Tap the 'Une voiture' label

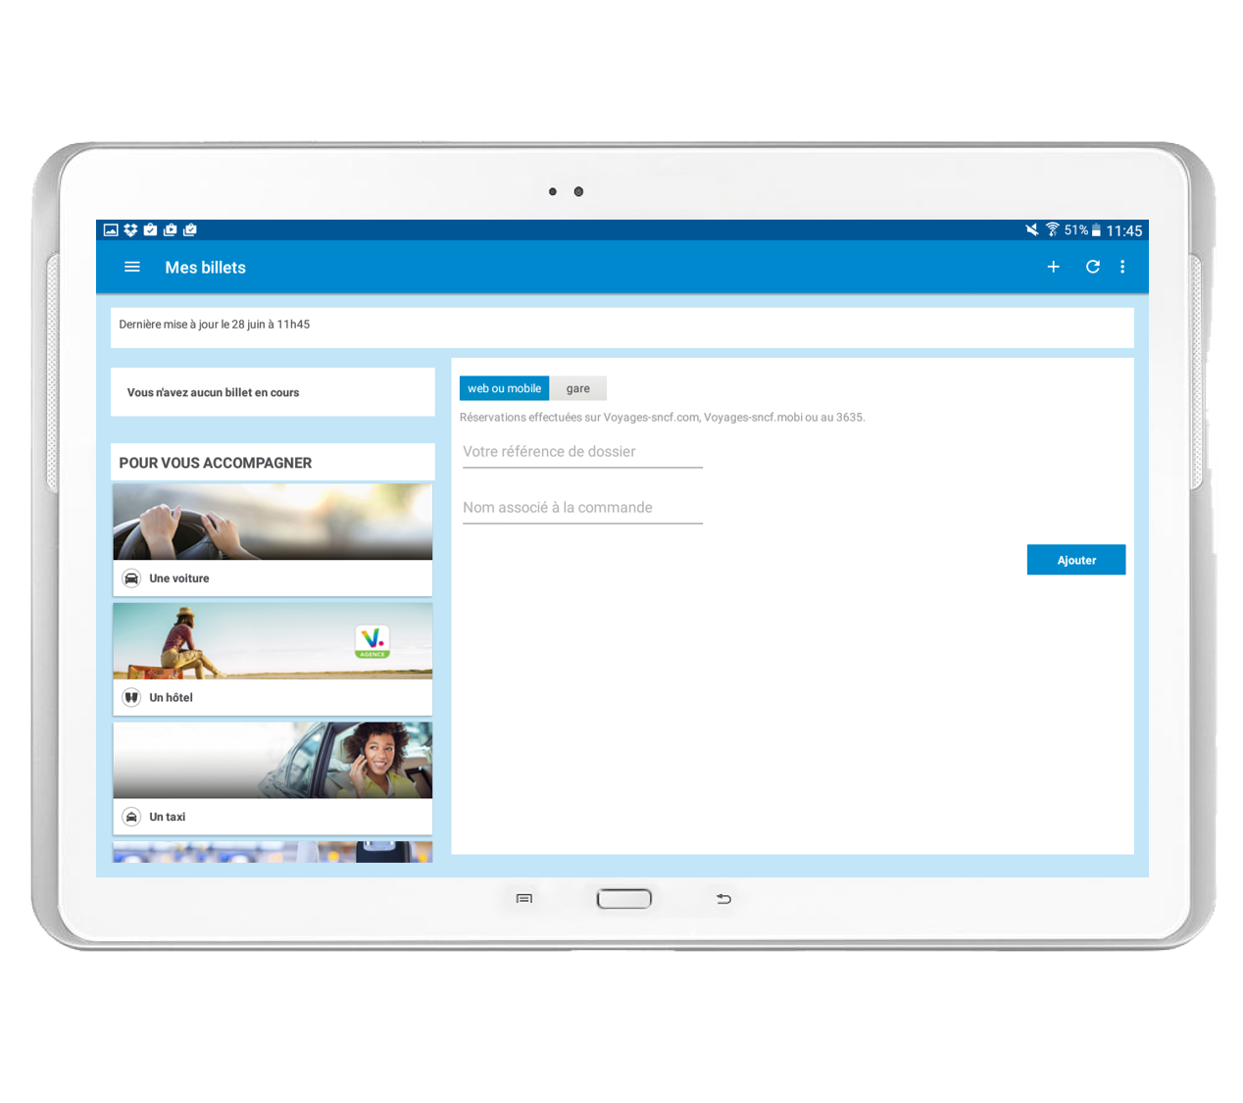(178, 578)
